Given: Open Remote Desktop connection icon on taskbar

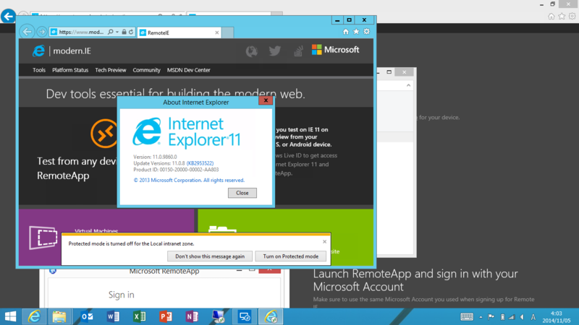Looking at the screenshot, I should coord(218,316).
